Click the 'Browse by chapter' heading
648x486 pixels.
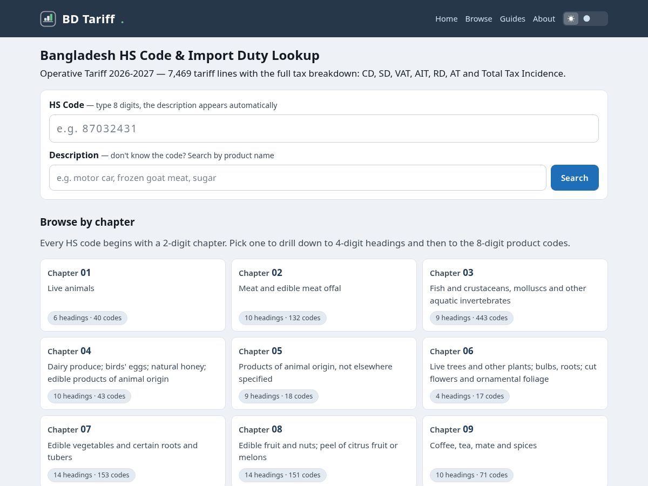point(87,222)
